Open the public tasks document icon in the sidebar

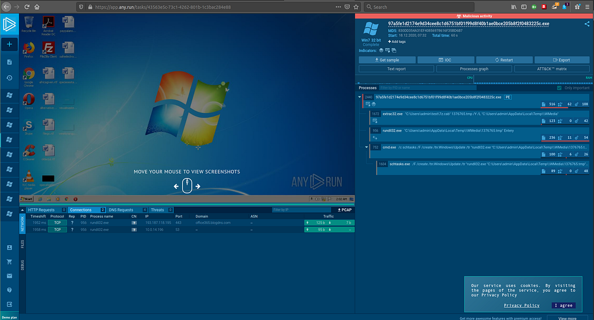pyautogui.click(x=9, y=61)
